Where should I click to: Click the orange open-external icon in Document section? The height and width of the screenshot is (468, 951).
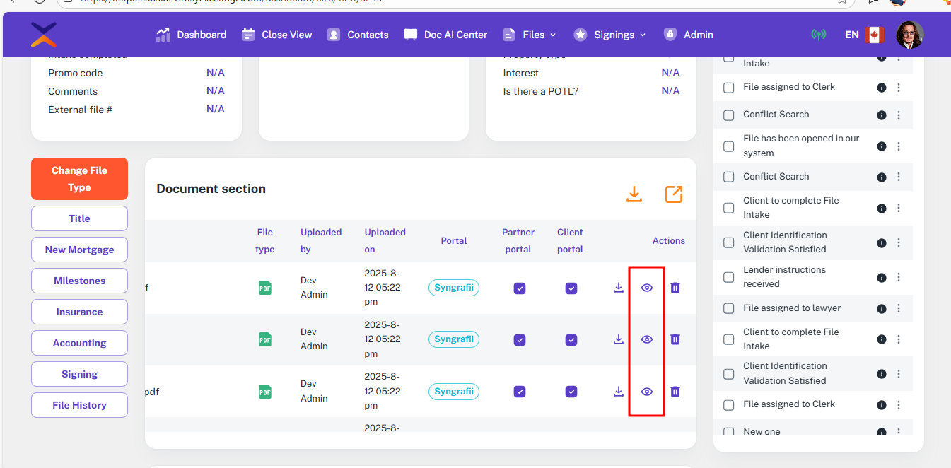[674, 194]
